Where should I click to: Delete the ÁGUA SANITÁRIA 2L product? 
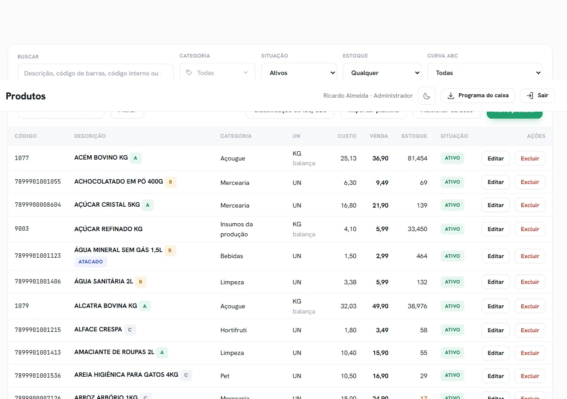coord(530,282)
